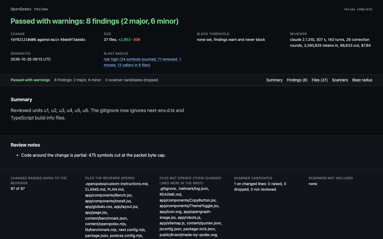Click the Files not opened column label
Screen dimensions: 383x239
(190, 181)
